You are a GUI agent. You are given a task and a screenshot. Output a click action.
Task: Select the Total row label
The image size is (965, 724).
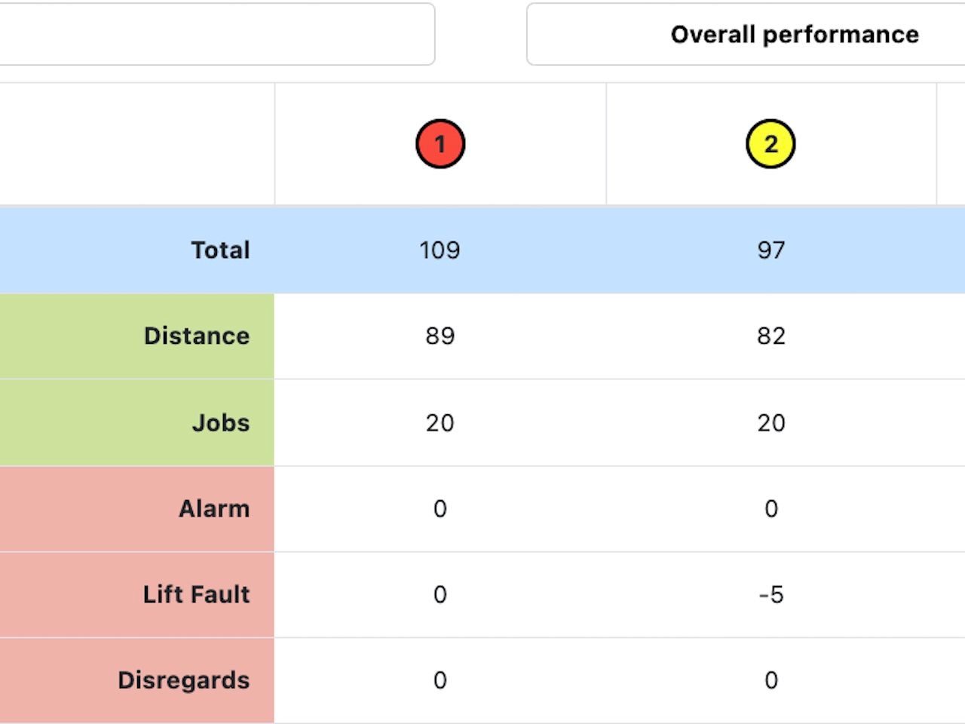(x=219, y=250)
